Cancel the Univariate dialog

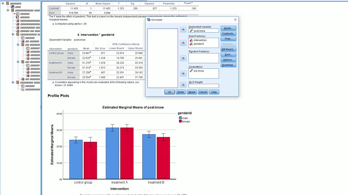(203, 92)
